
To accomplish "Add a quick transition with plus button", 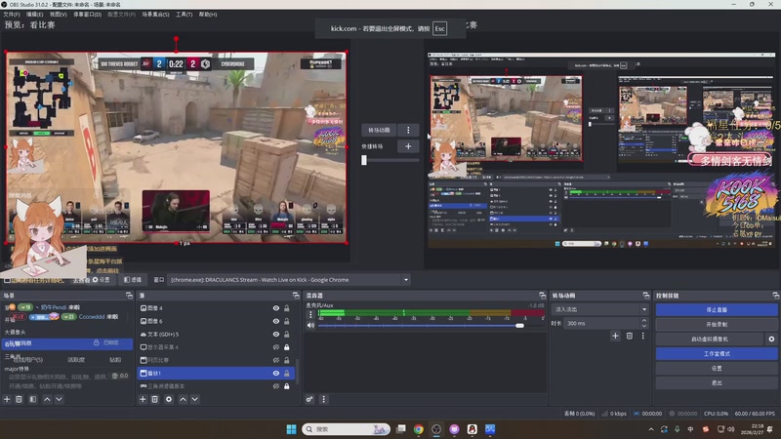I will (x=408, y=146).
